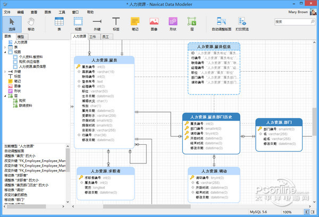The height and width of the screenshot is (217, 319).
Task: Choose the 图像 (Image) tool in toolbar
Action: pos(154,24)
